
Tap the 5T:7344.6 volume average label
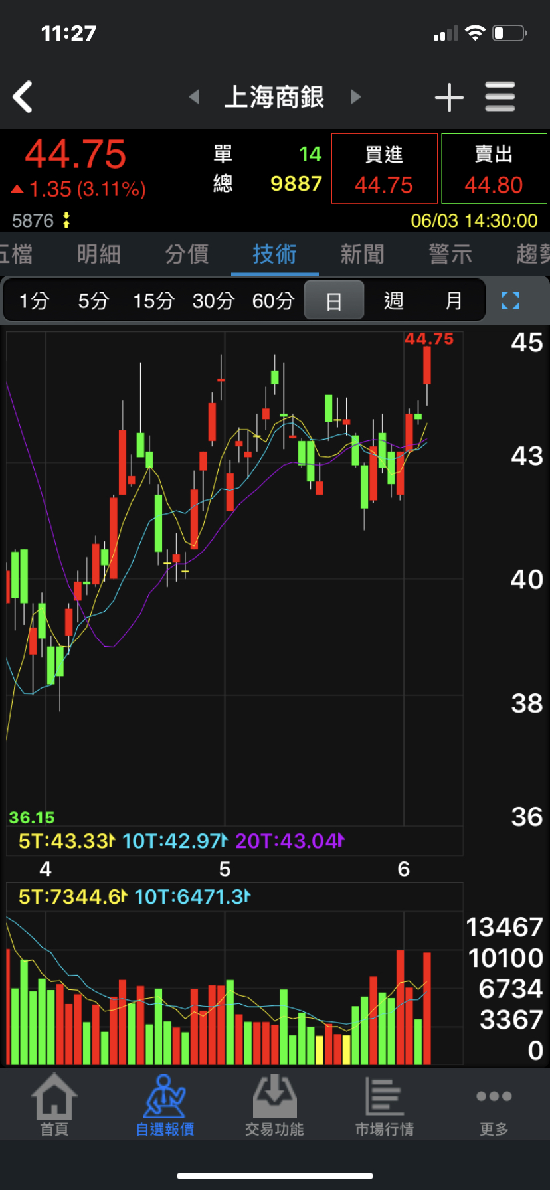click(x=72, y=896)
